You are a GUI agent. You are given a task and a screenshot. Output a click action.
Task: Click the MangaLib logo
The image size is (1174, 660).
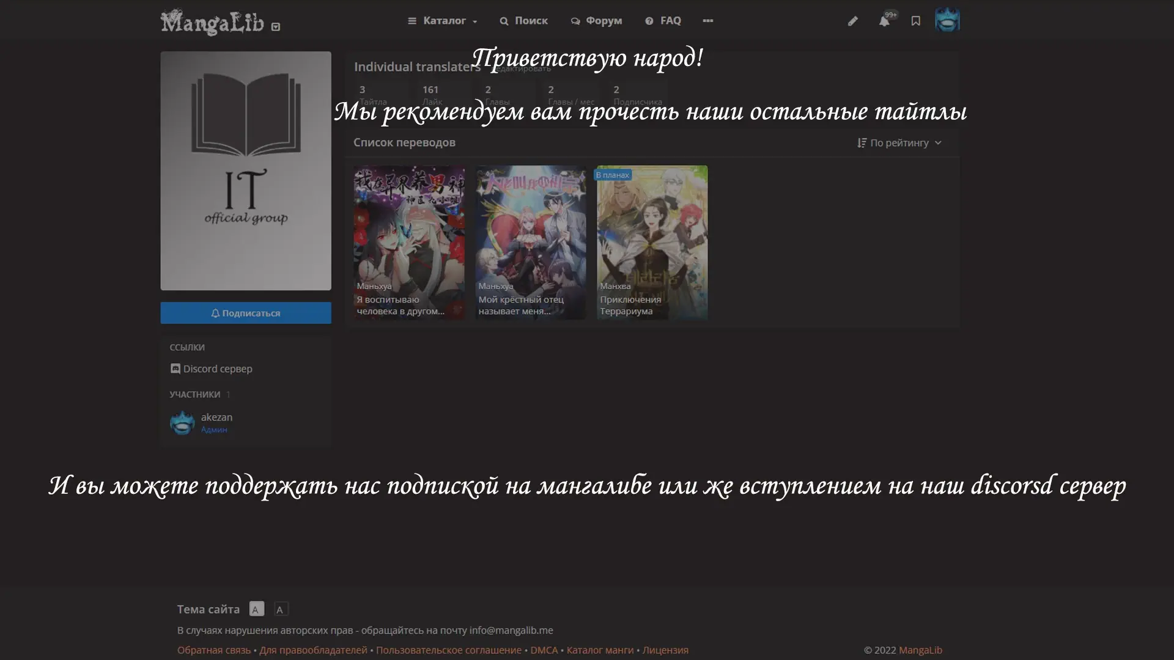pos(212,22)
